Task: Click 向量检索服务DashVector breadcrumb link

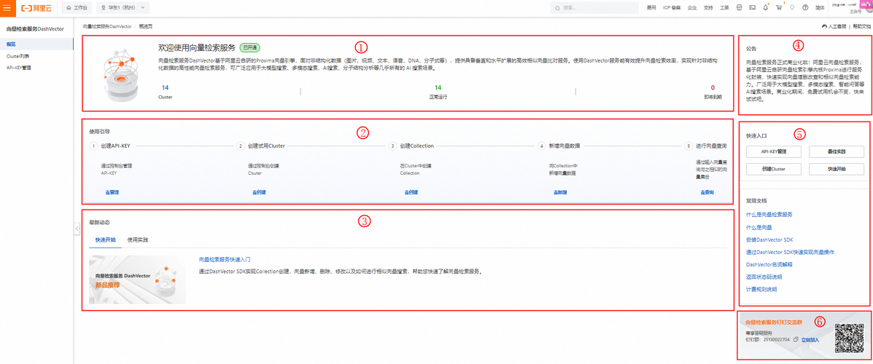Action: (107, 26)
